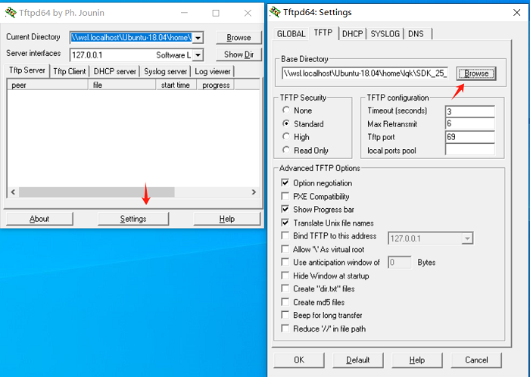Image resolution: width=530 pixels, height=377 pixels.
Task: Click the Tftpd64 main window title icon
Action: [x=11, y=13]
